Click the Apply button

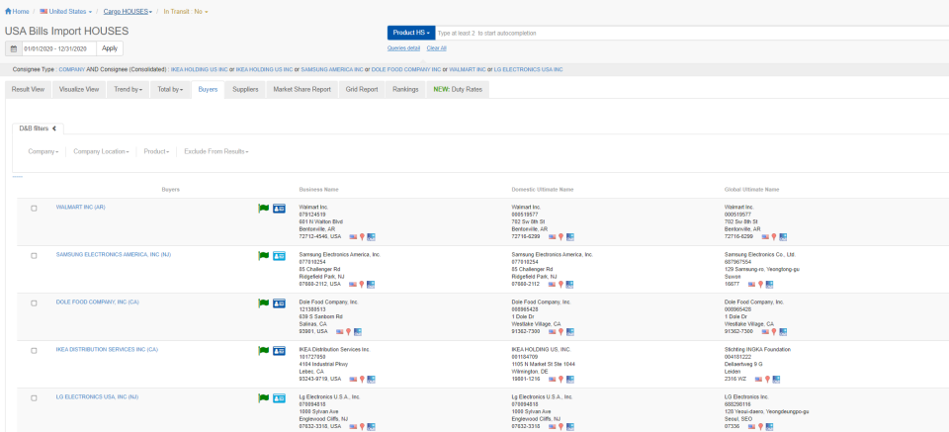coord(110,48)
